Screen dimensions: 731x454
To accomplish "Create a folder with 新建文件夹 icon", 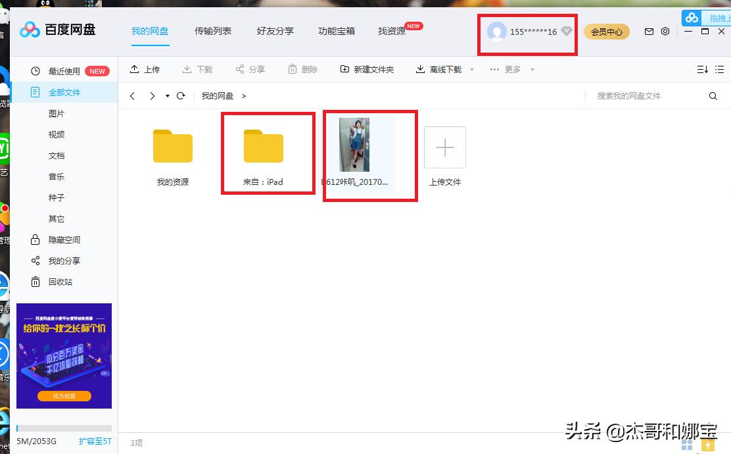I will [x=367, y=69].
